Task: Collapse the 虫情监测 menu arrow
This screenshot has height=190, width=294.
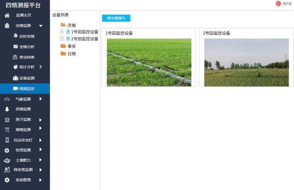Action: tap(41, 26)
